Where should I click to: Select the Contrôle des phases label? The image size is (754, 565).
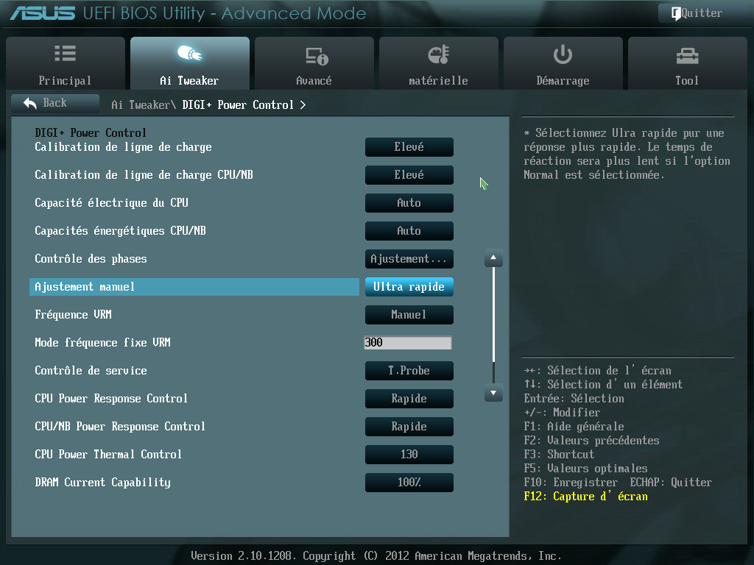tap(91, 259)
